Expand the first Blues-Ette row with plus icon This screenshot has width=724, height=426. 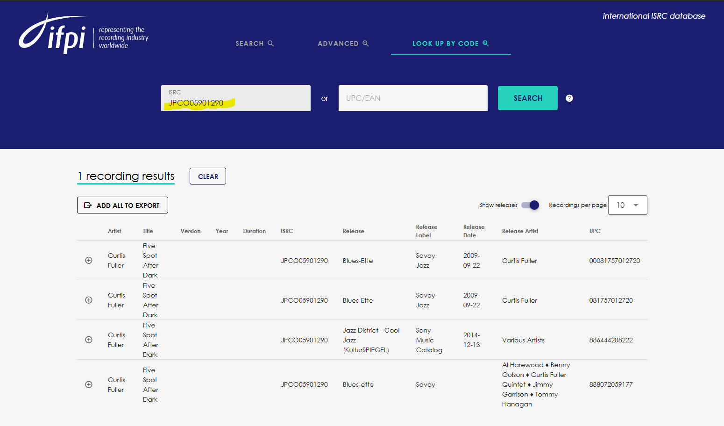pyautogui.click(x=89, y=260)
